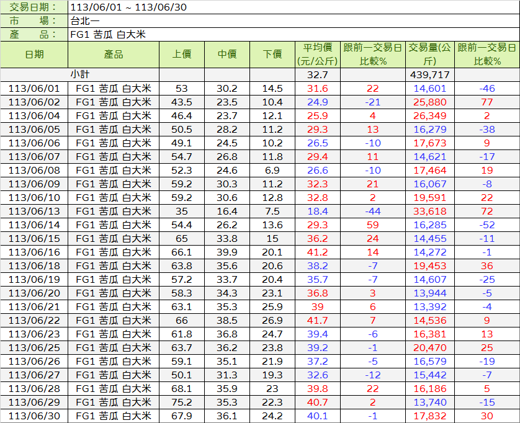Click the 日期 column header
The width and height of the screenshot is (520, 423).
(x=34, y=55)
